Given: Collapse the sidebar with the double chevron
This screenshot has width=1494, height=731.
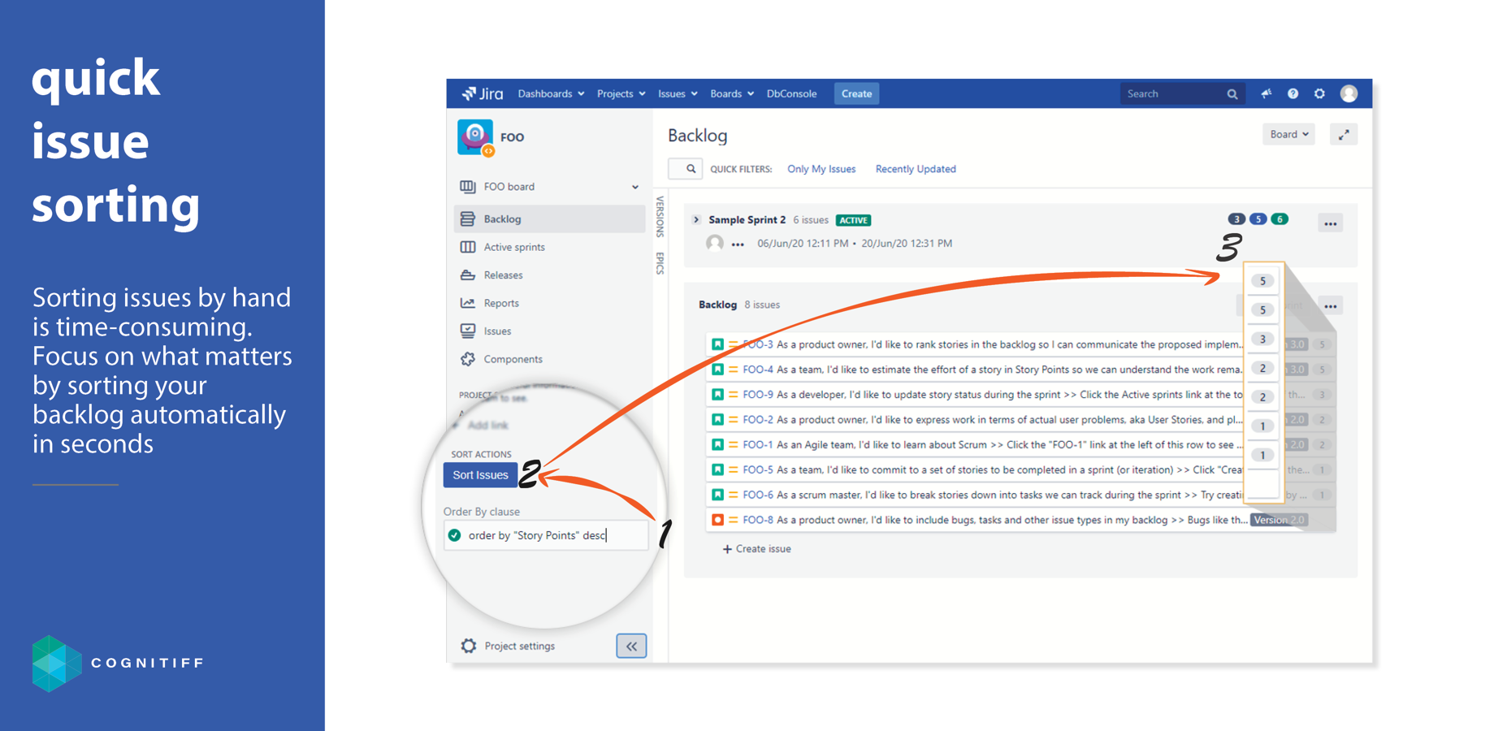Looking at the screenshot, I should (631, 646).
